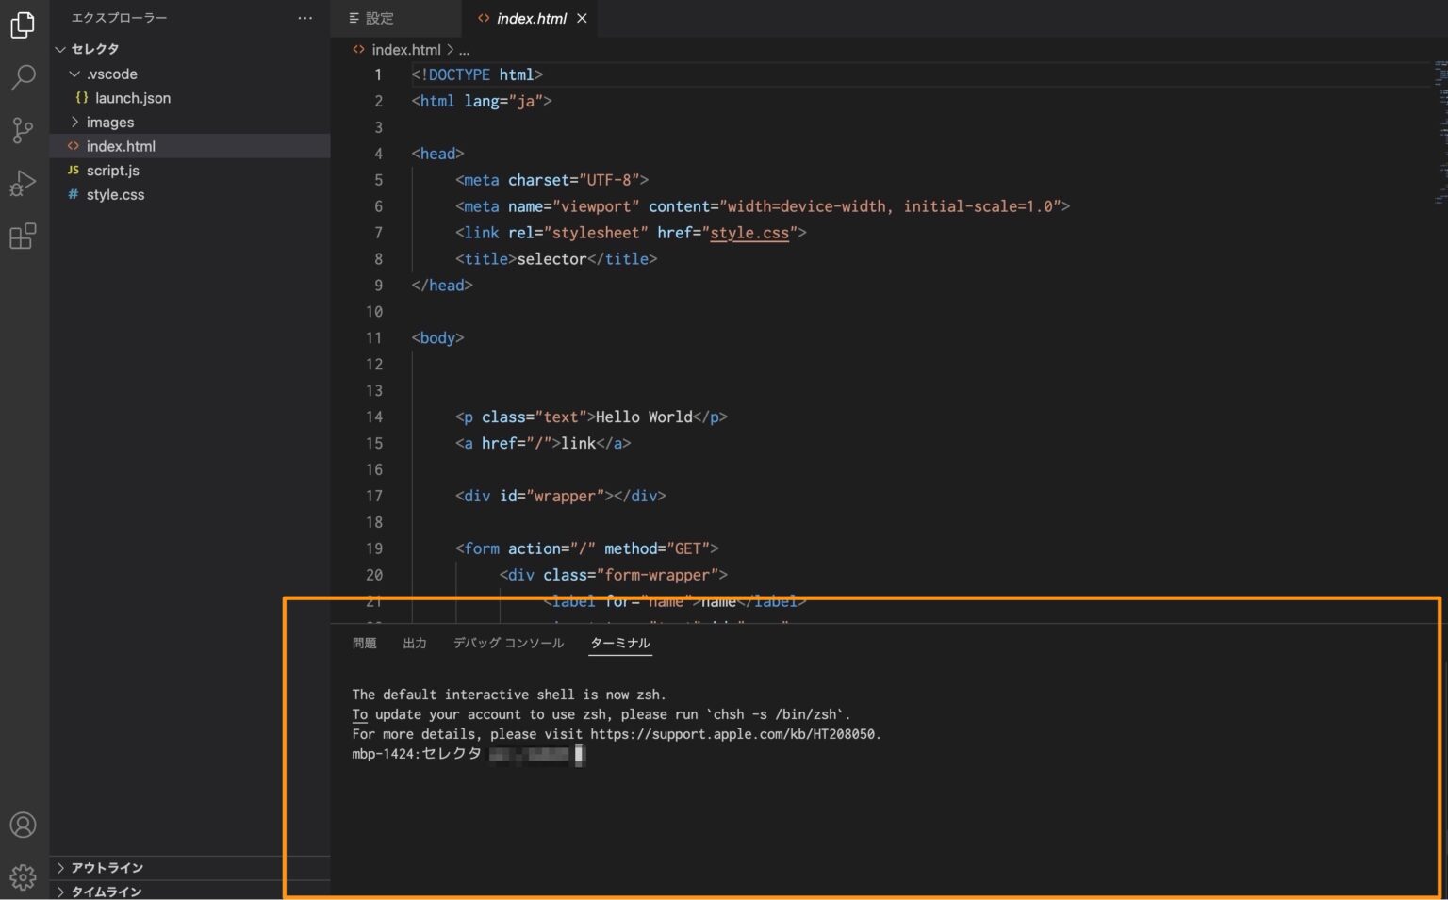The height and width of the screenshot is (900, 1448).
Task: Open the Accounts icon at the bottom
Action: click(23, 825)
